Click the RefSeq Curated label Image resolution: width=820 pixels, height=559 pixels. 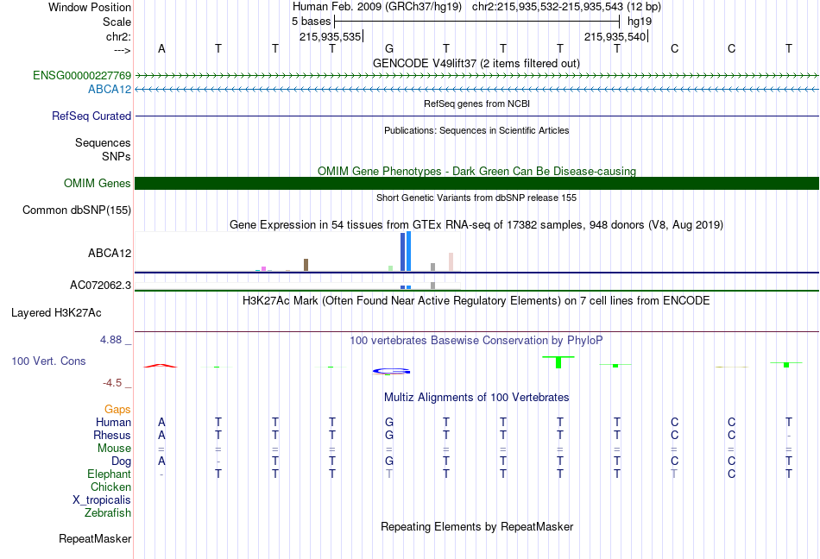[91, 116]
